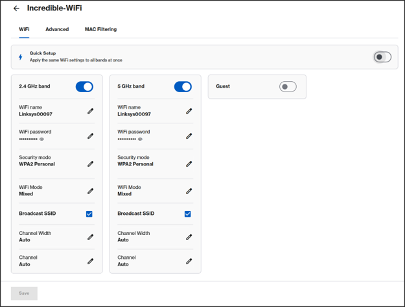Click WPA2 Personal under 2.4 GHz band
This screenshot has width=405, height=307.
click(x=37, y=164)
